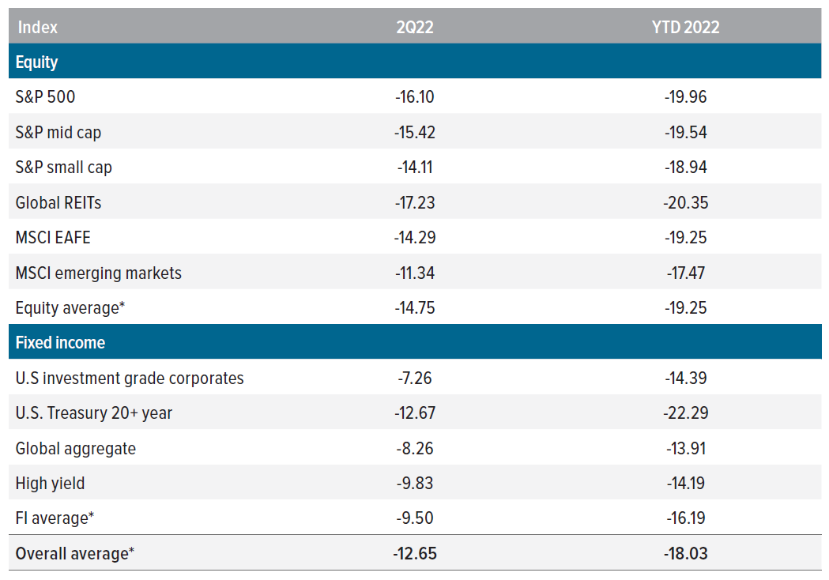Select the value -18.94
Viewport: 829px width, 580px height.
[x=685, y=167]
